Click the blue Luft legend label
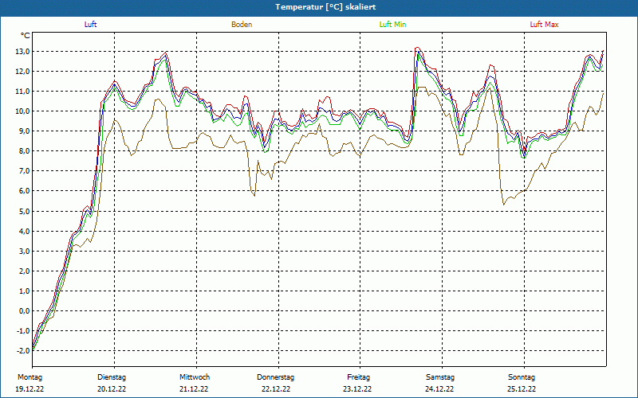 pos(90,25)
